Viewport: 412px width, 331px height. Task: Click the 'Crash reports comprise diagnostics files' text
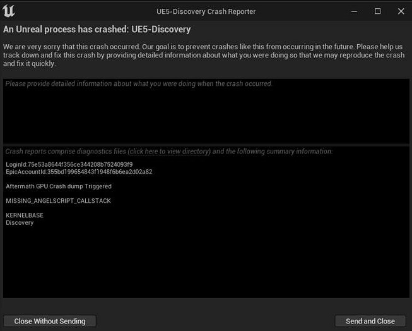click(x=66, y=152)
